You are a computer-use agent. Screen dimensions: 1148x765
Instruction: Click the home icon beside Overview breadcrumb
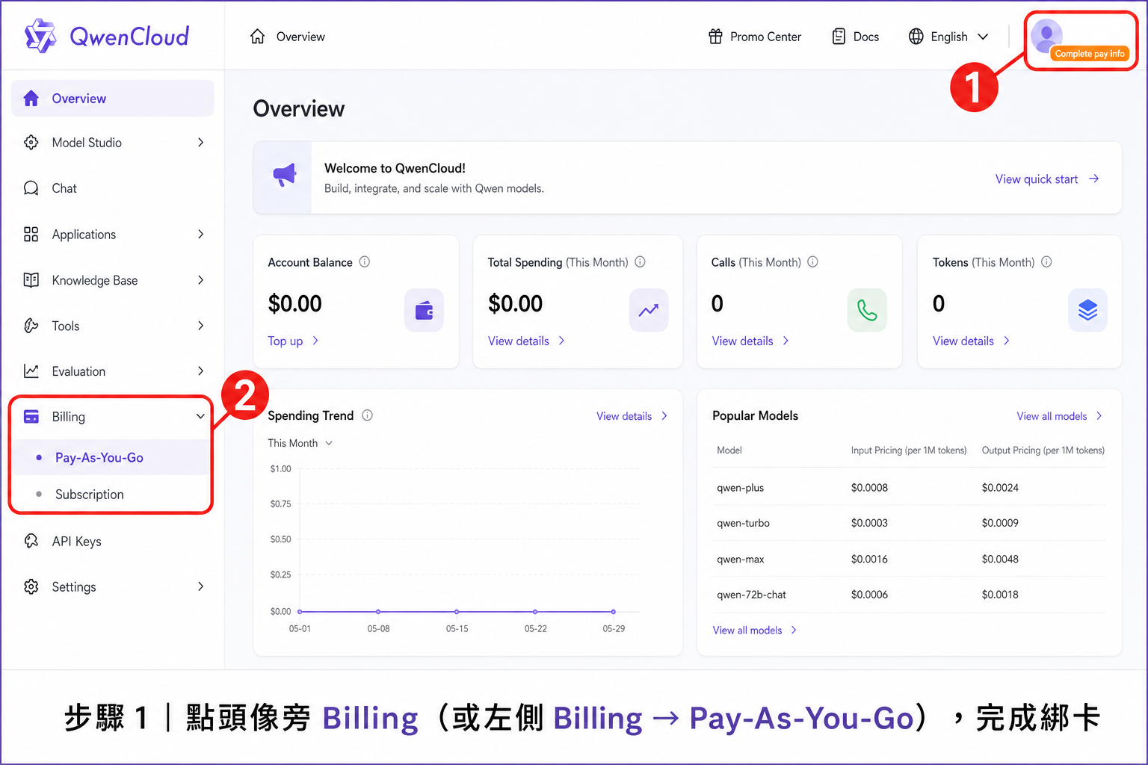(x=258, y=37)
